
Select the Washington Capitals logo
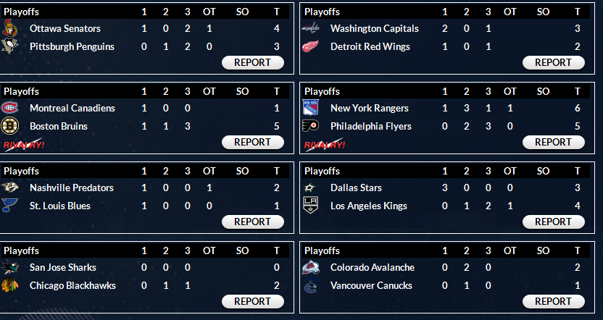coord(311,29)
